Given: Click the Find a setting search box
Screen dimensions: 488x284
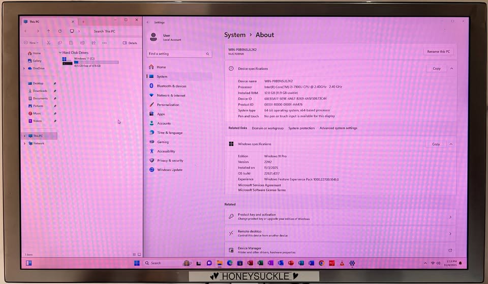Looking at the screenshot, I should click(179, 53).
